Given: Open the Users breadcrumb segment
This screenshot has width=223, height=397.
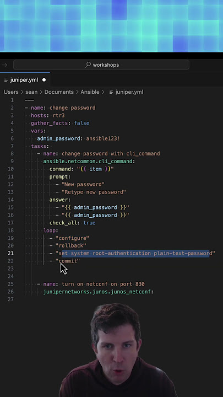Looking at the screenshot, I should 11,92.
